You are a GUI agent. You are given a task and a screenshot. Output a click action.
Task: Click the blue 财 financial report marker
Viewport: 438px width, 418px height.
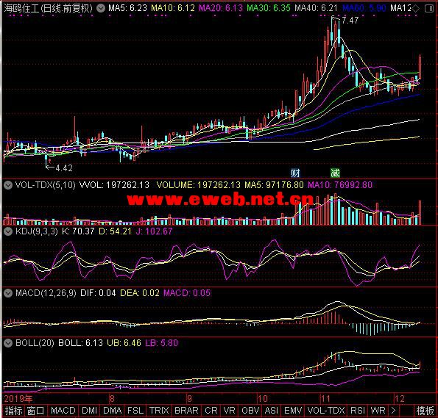(x=295, y=173)
